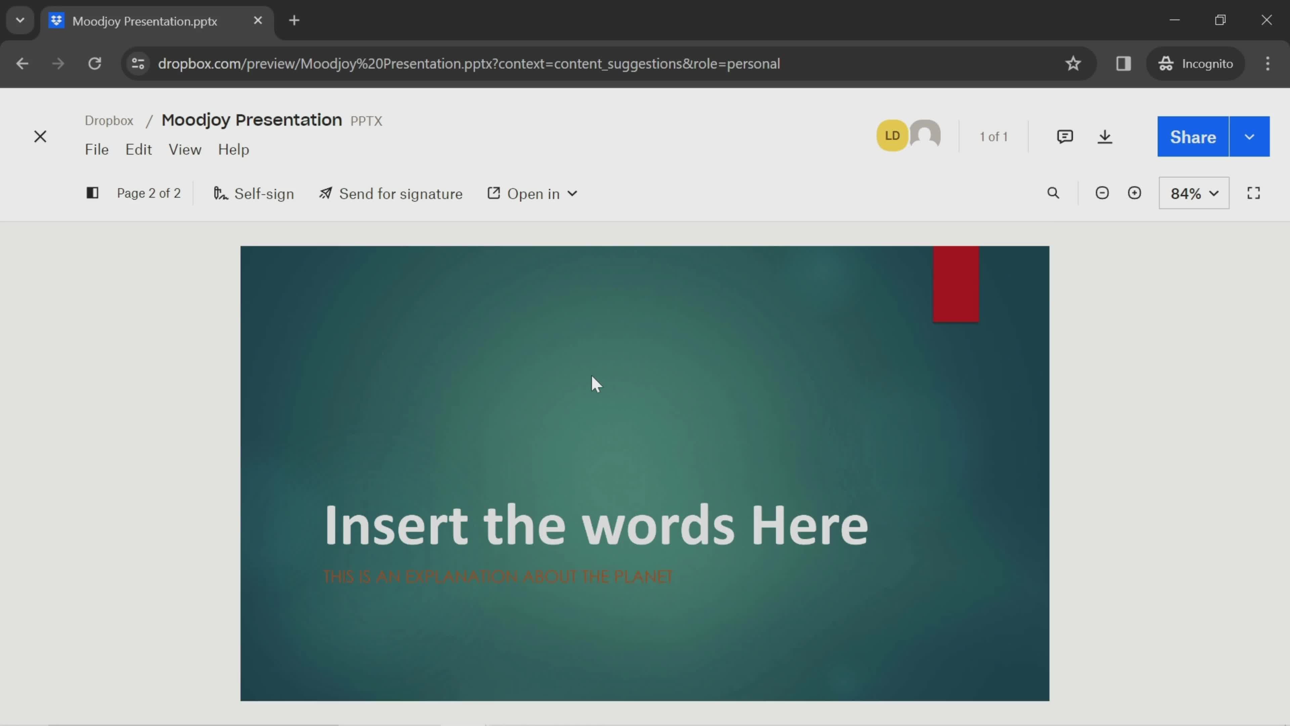Expand the page view options dropdown
Screen dimensions: 1290x726
coord(1194,193)
